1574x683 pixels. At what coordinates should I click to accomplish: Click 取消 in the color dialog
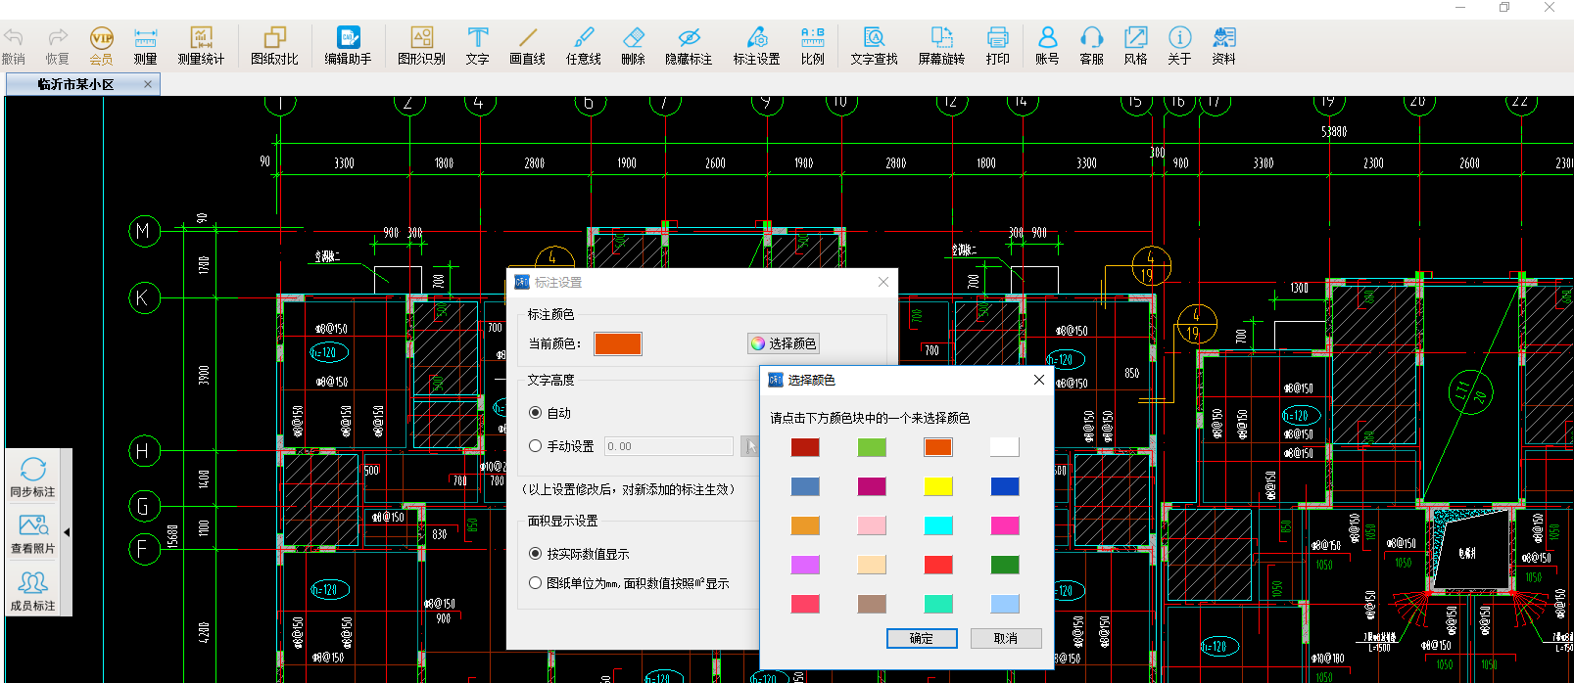tap(1005, 638)
